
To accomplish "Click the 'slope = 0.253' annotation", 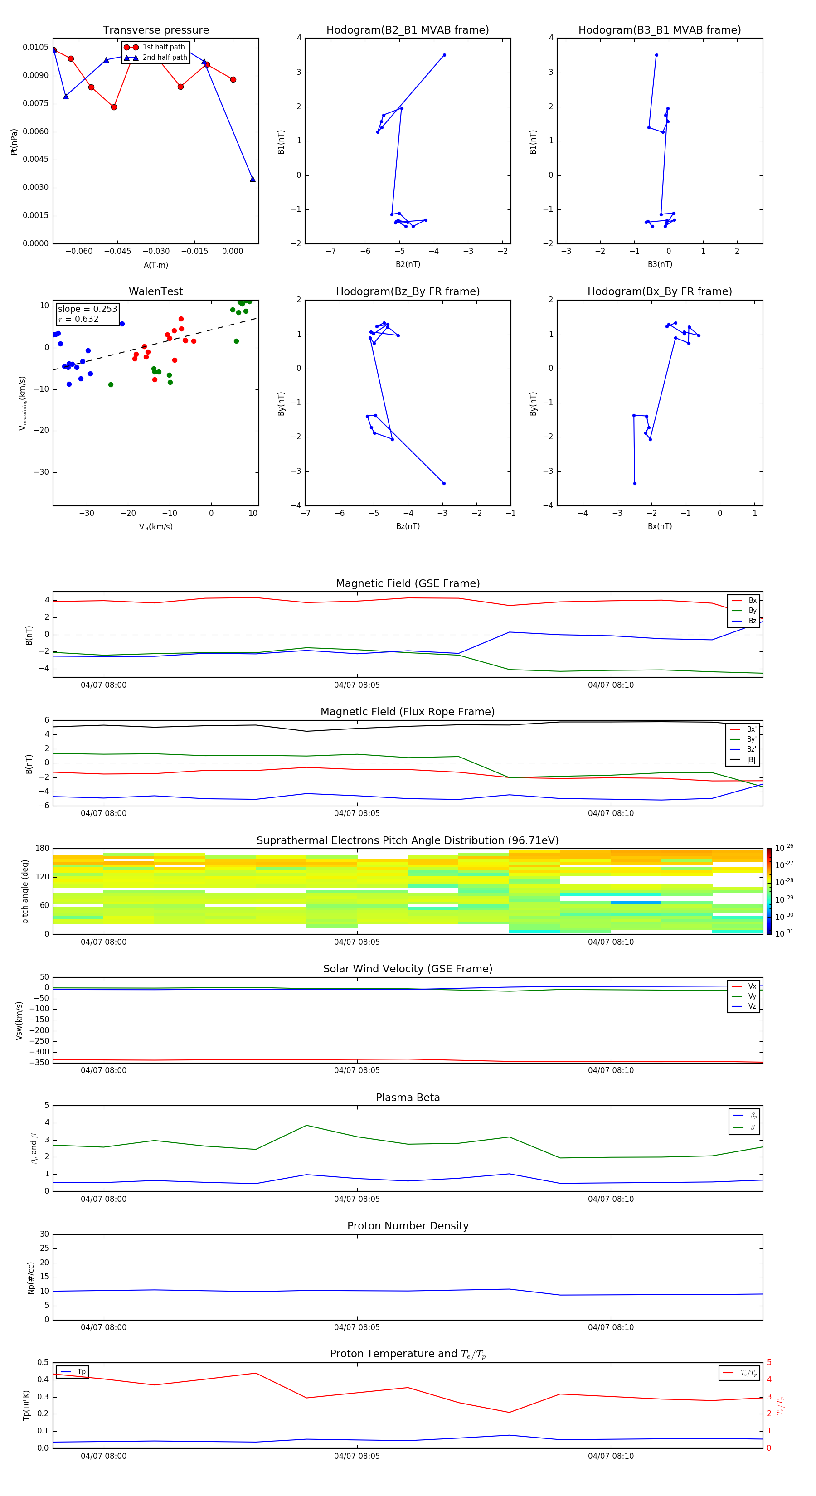I will point(87,309).
